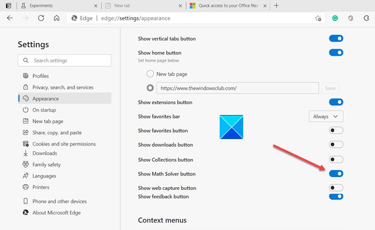Select the custom URL radio option
Screen dimensions: 375x230
150,88
